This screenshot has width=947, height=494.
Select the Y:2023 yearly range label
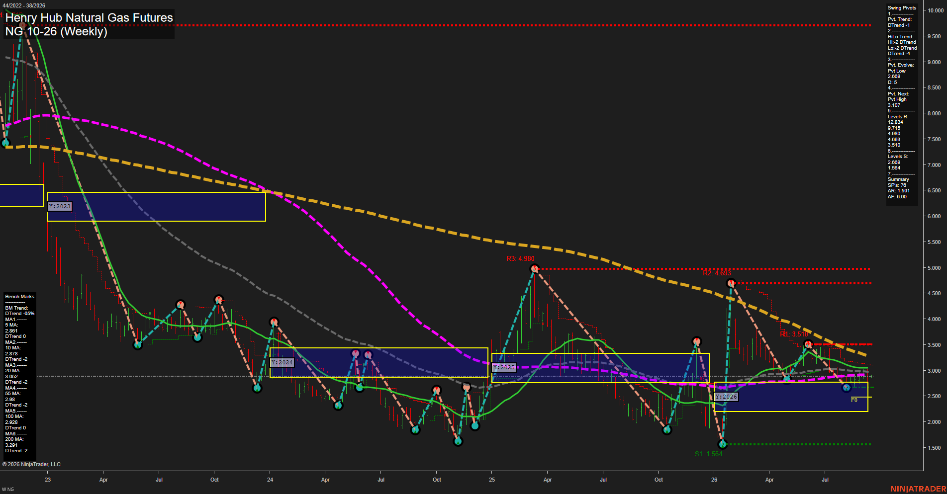pyautogui.click(x=60, y=206)
